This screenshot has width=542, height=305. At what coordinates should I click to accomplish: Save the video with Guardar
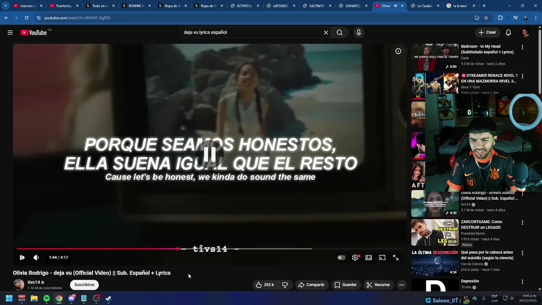pos(345,285)
